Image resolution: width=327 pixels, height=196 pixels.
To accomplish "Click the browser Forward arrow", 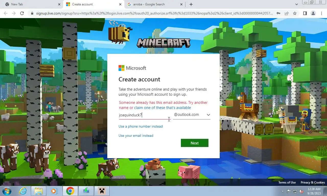I will (14, 13).
